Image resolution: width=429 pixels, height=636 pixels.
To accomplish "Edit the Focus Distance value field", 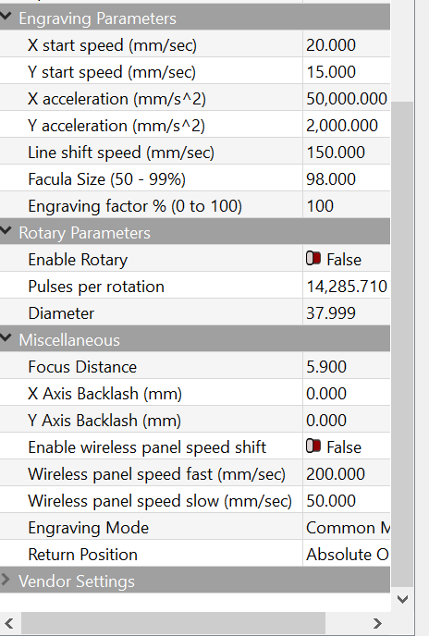I will 347,367.
